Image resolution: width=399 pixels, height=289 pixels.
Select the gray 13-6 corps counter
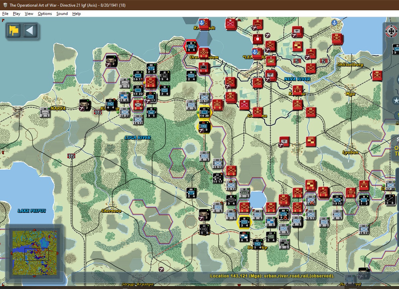click(124, 97)
